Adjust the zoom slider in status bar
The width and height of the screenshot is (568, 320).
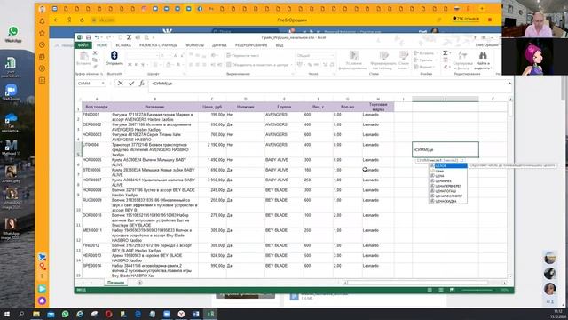(x=477, y=290)
